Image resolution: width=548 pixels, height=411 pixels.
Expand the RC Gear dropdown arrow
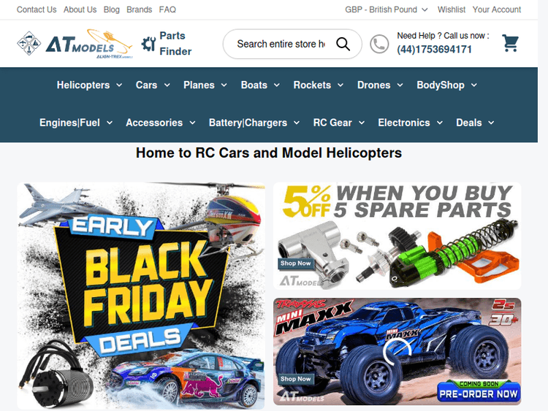(362, 123)
